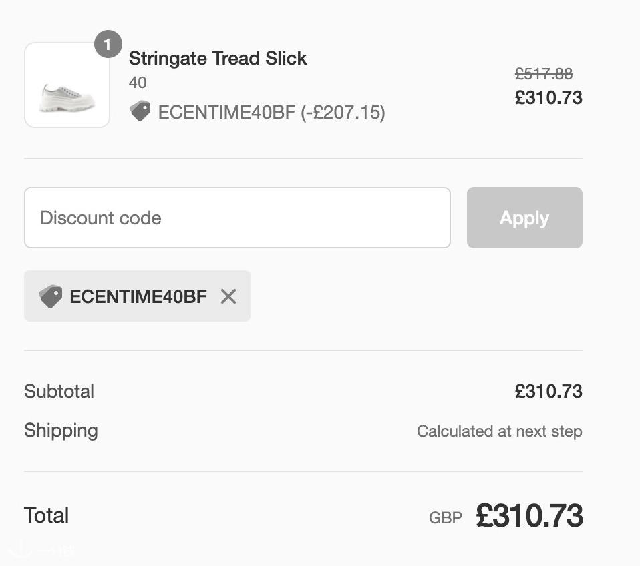This screenshot has width=640, height=566.
Task: Select the Stringate Tread Slick product title
Action: (218, 58)
